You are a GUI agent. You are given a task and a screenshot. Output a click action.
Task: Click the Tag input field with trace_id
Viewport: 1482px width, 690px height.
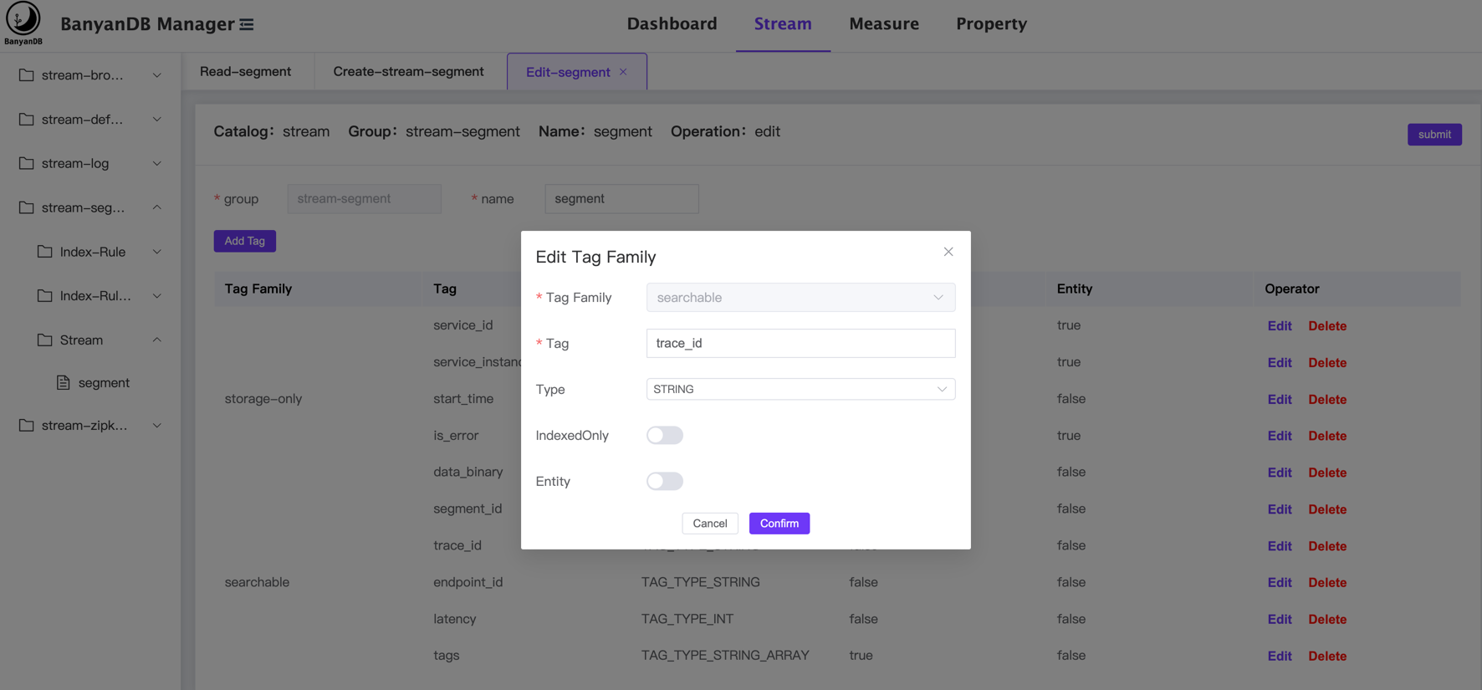point(800,344)
